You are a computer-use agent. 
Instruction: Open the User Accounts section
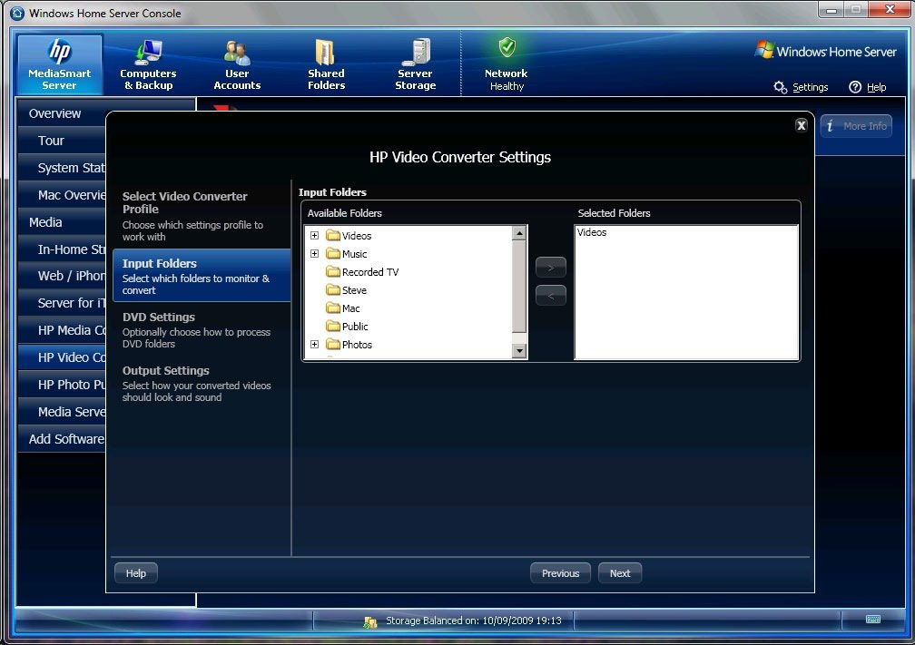237,64
